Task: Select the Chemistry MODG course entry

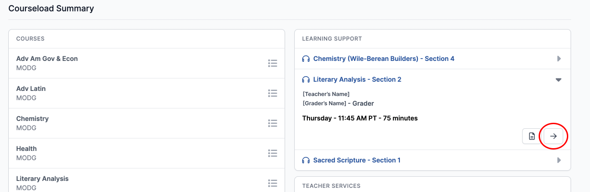Action: coord(147,123)
